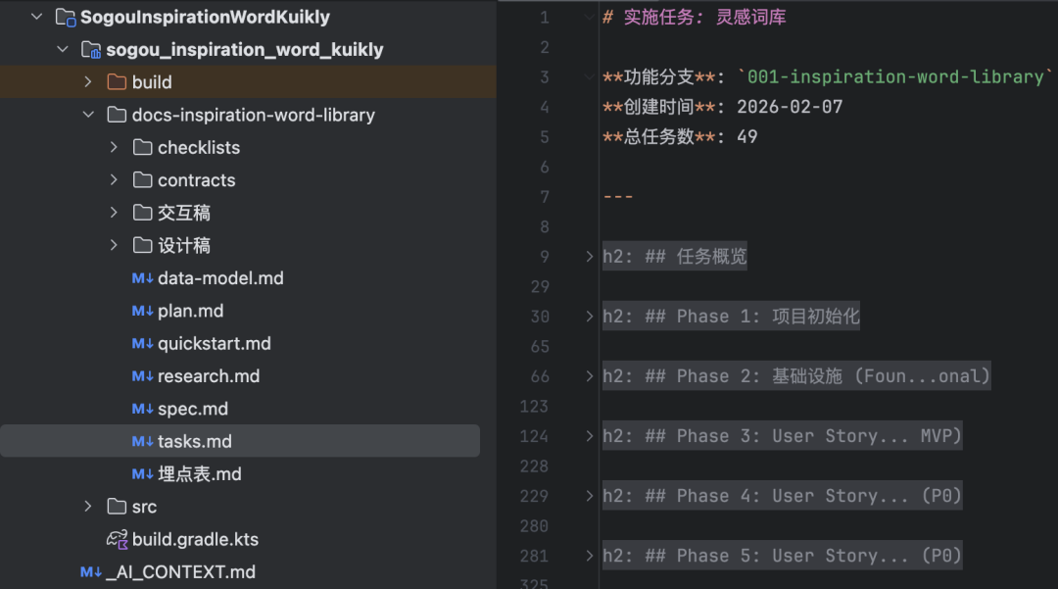Click the markdown icon of quickstart.md
The width and height of the screenshot is (1058, 589).
[x=142, y=343]
